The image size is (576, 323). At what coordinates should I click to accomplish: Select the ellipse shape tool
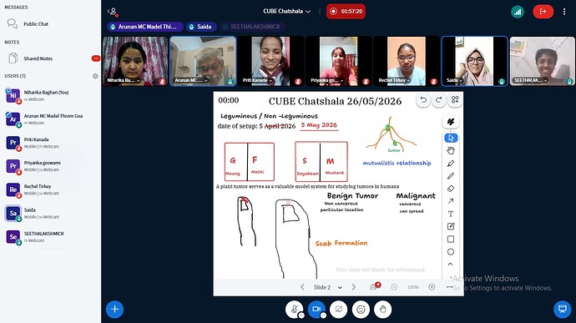(451, 252)
